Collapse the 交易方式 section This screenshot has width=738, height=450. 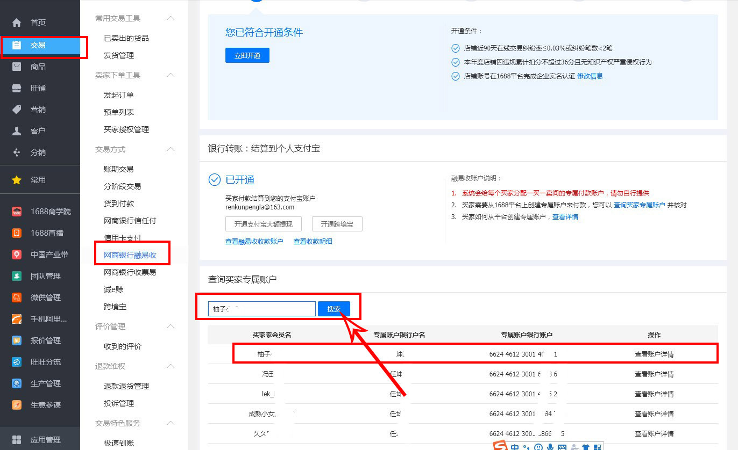(171, 149)
